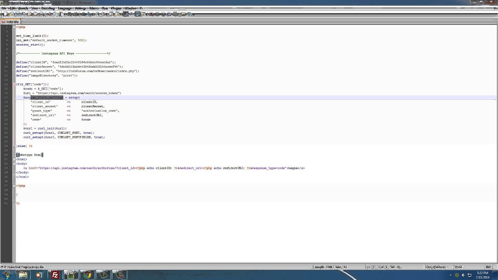
Task: Click the Redo toolbar icon
Action: 76,14
